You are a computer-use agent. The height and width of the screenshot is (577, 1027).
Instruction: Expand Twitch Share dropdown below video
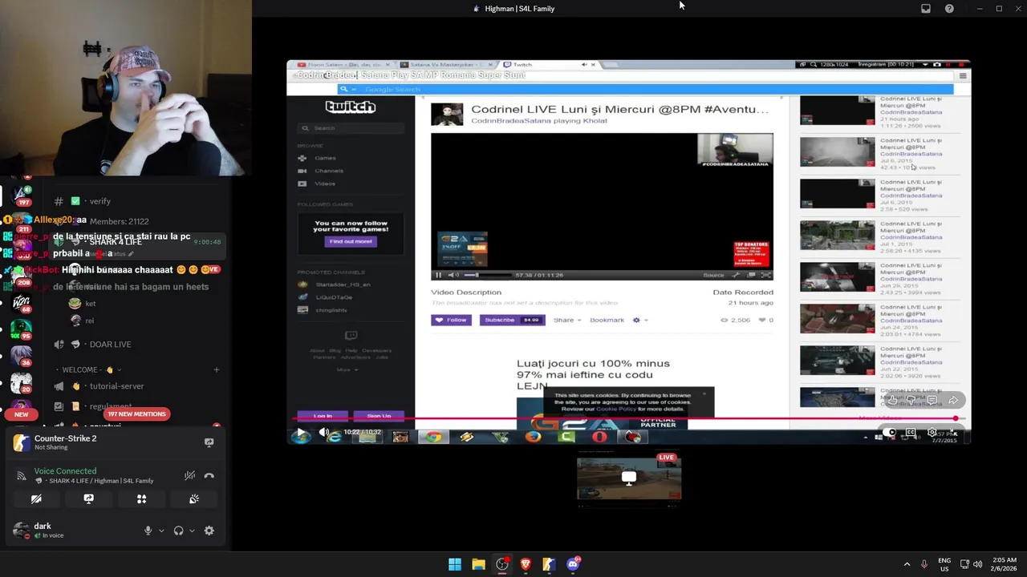pyautogui.click(x=566, y=320)
